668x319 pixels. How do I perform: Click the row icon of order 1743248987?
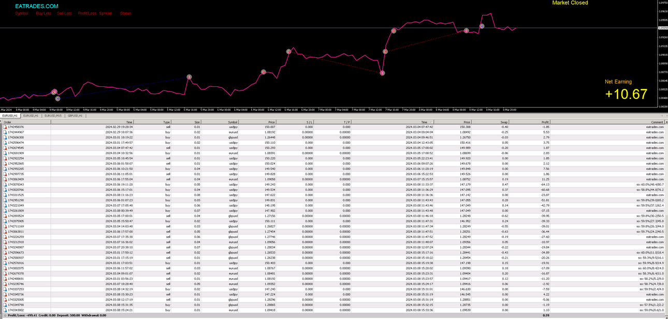[5, 247]
